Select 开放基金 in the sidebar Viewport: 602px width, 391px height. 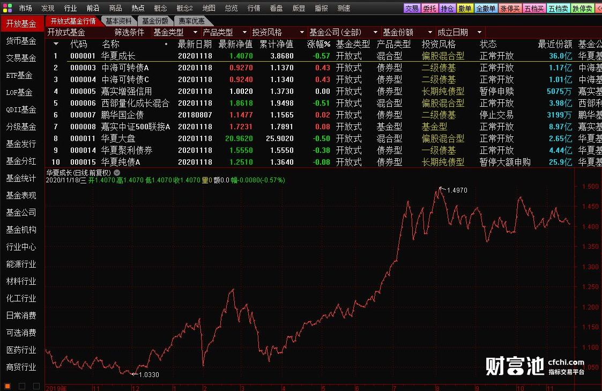click(x=21, y=24)
